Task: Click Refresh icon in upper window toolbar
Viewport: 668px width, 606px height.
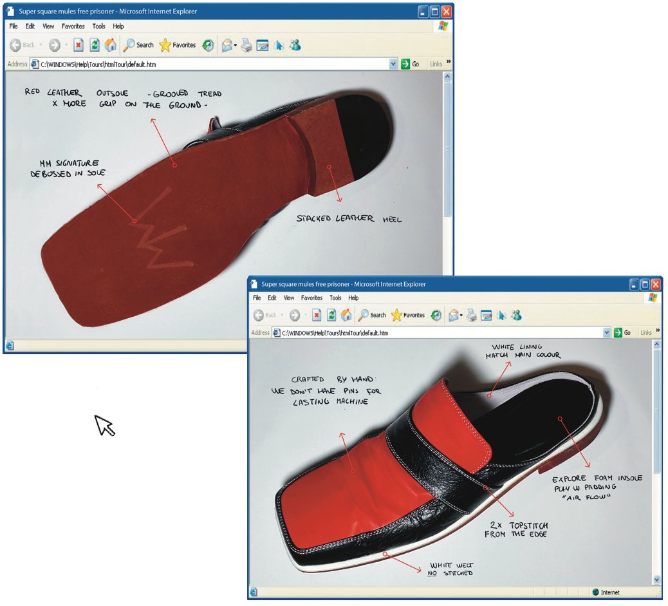Action: pos(95,45)
